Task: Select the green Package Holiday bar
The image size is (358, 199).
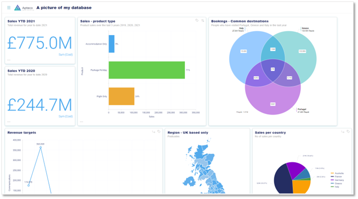Action: click(146, 70)
